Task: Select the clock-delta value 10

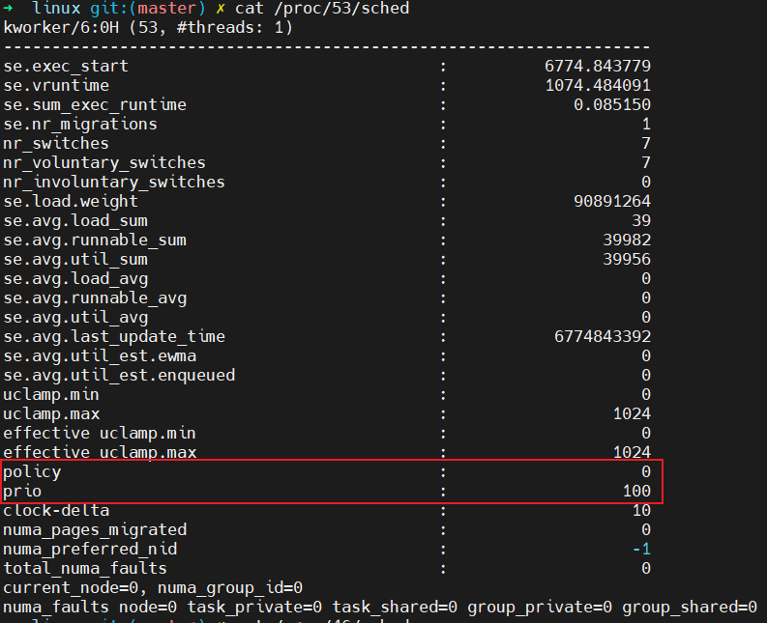Action: point(641,511)
